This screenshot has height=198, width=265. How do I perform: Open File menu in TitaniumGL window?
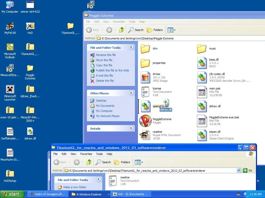(55, 154)
